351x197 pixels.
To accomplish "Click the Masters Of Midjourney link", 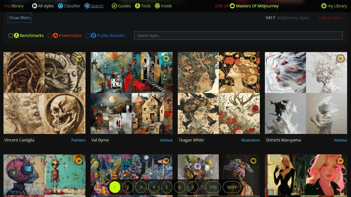I will click(x=257, y=6).
